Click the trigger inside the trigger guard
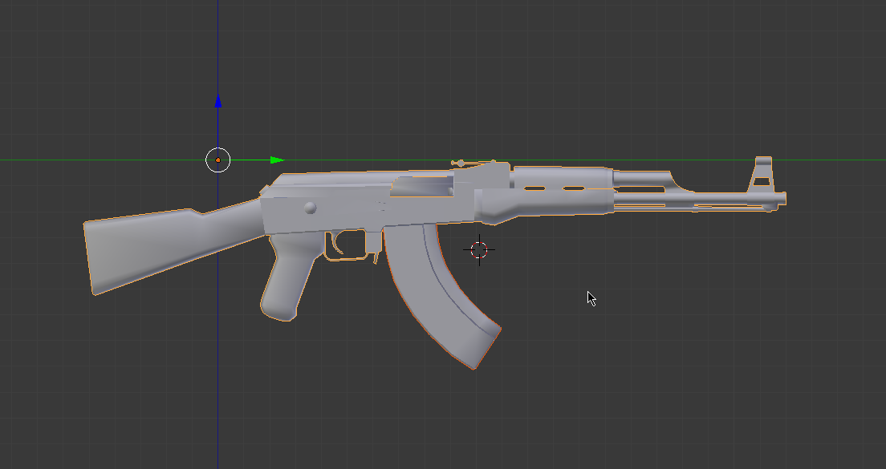 [338, 243]
